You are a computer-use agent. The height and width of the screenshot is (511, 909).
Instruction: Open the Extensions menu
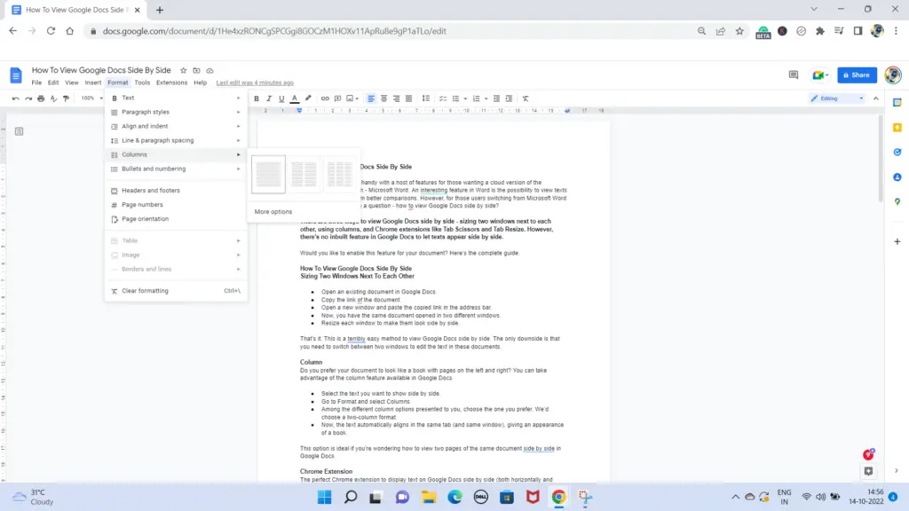click(171, 83)
